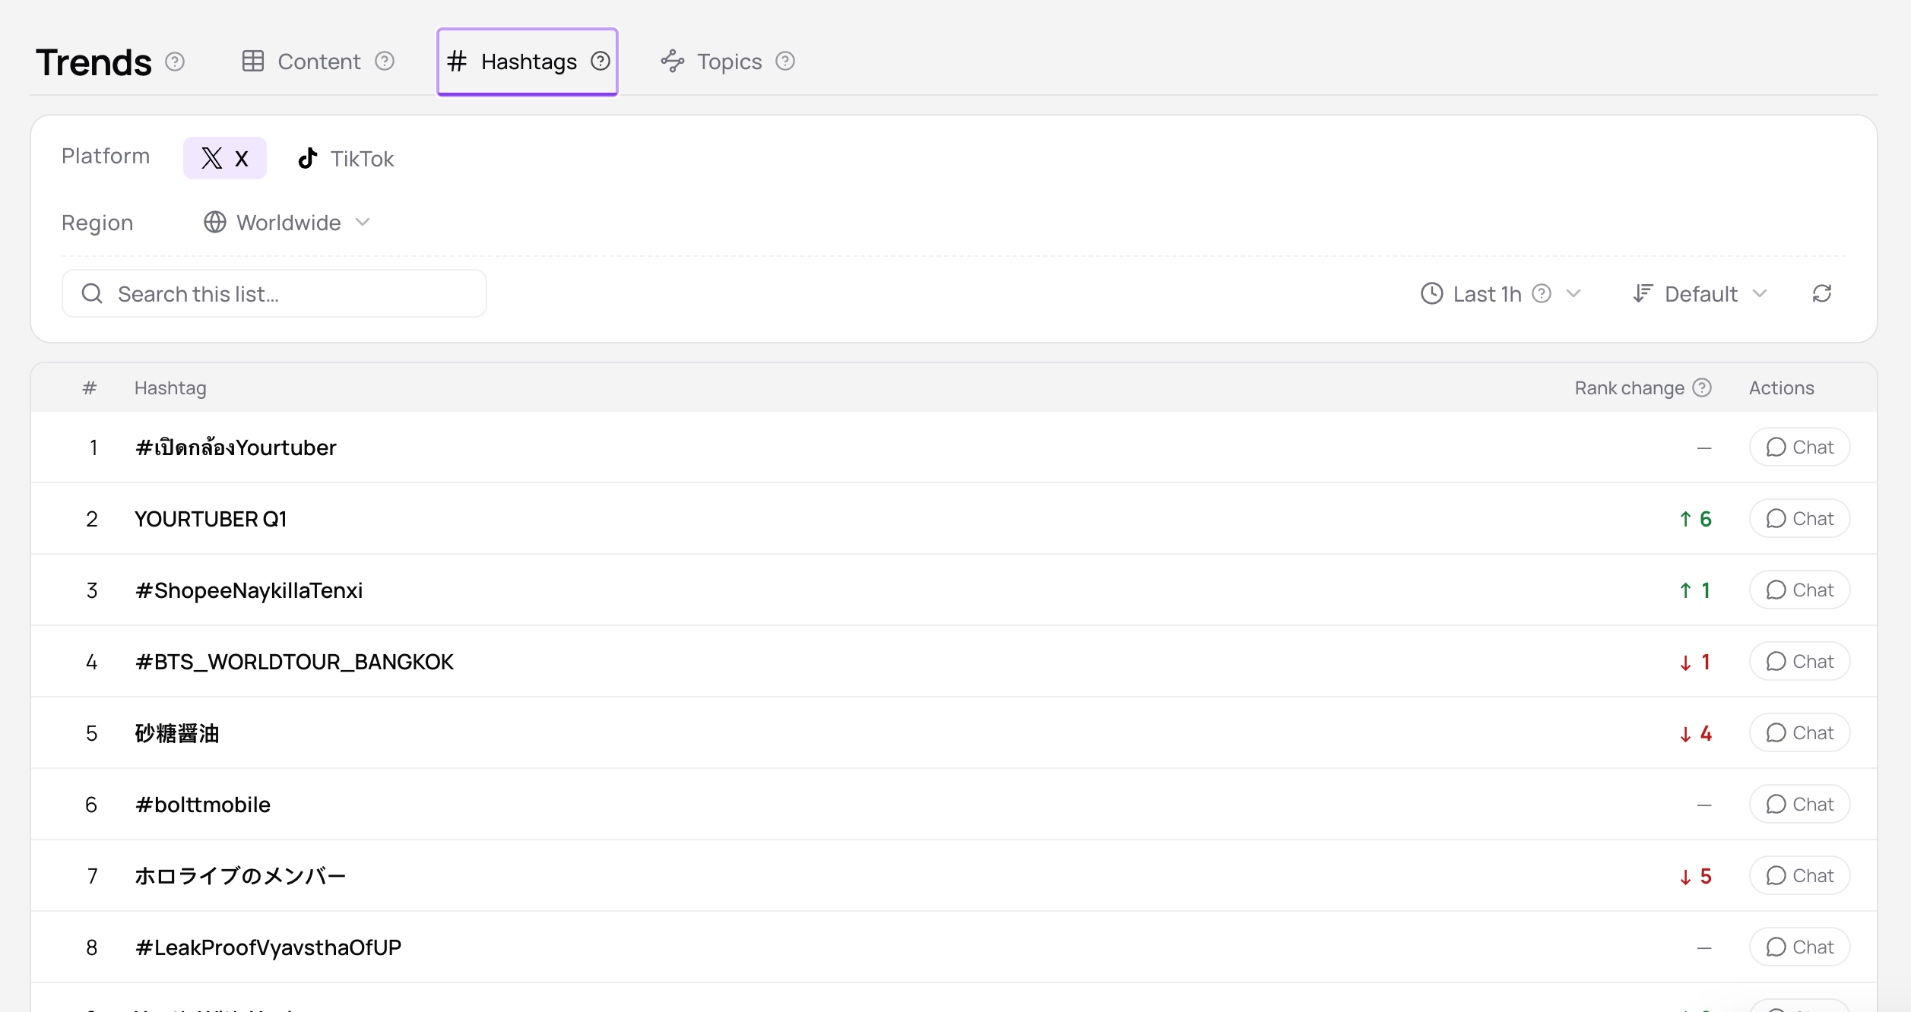Focus the Search this list field
This screenshot has width=1911, height=1012.
click(x=274, y=293)
